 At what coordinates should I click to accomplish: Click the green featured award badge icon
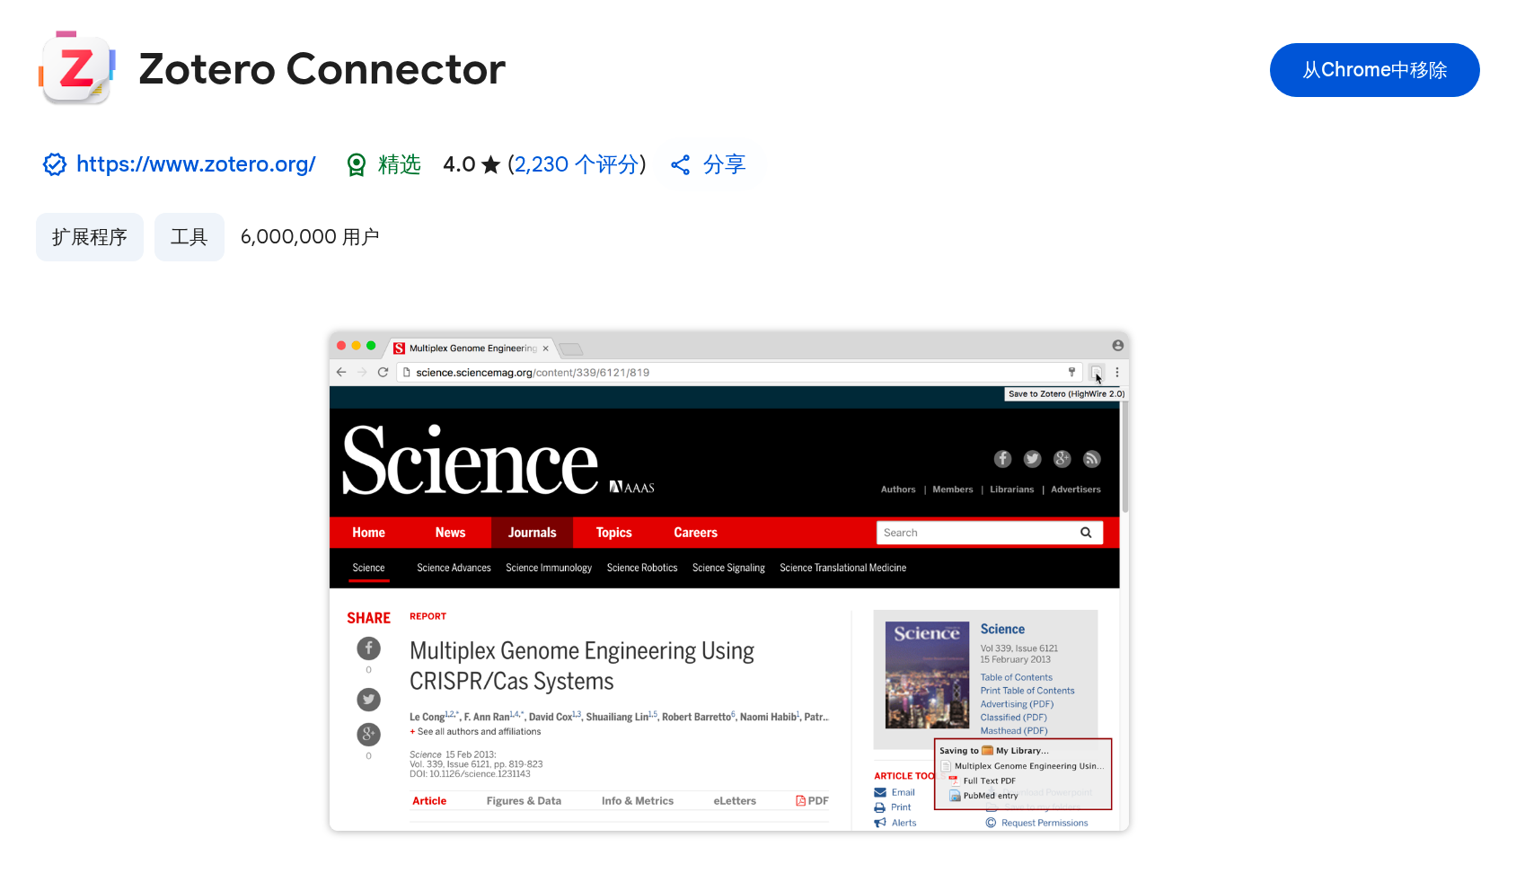[357, 164]
